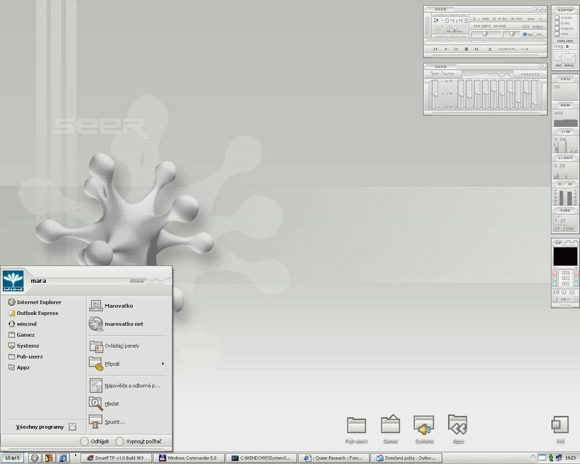580x464 pixels.
Task: Open Hledat search
Action: click(104, 404)
